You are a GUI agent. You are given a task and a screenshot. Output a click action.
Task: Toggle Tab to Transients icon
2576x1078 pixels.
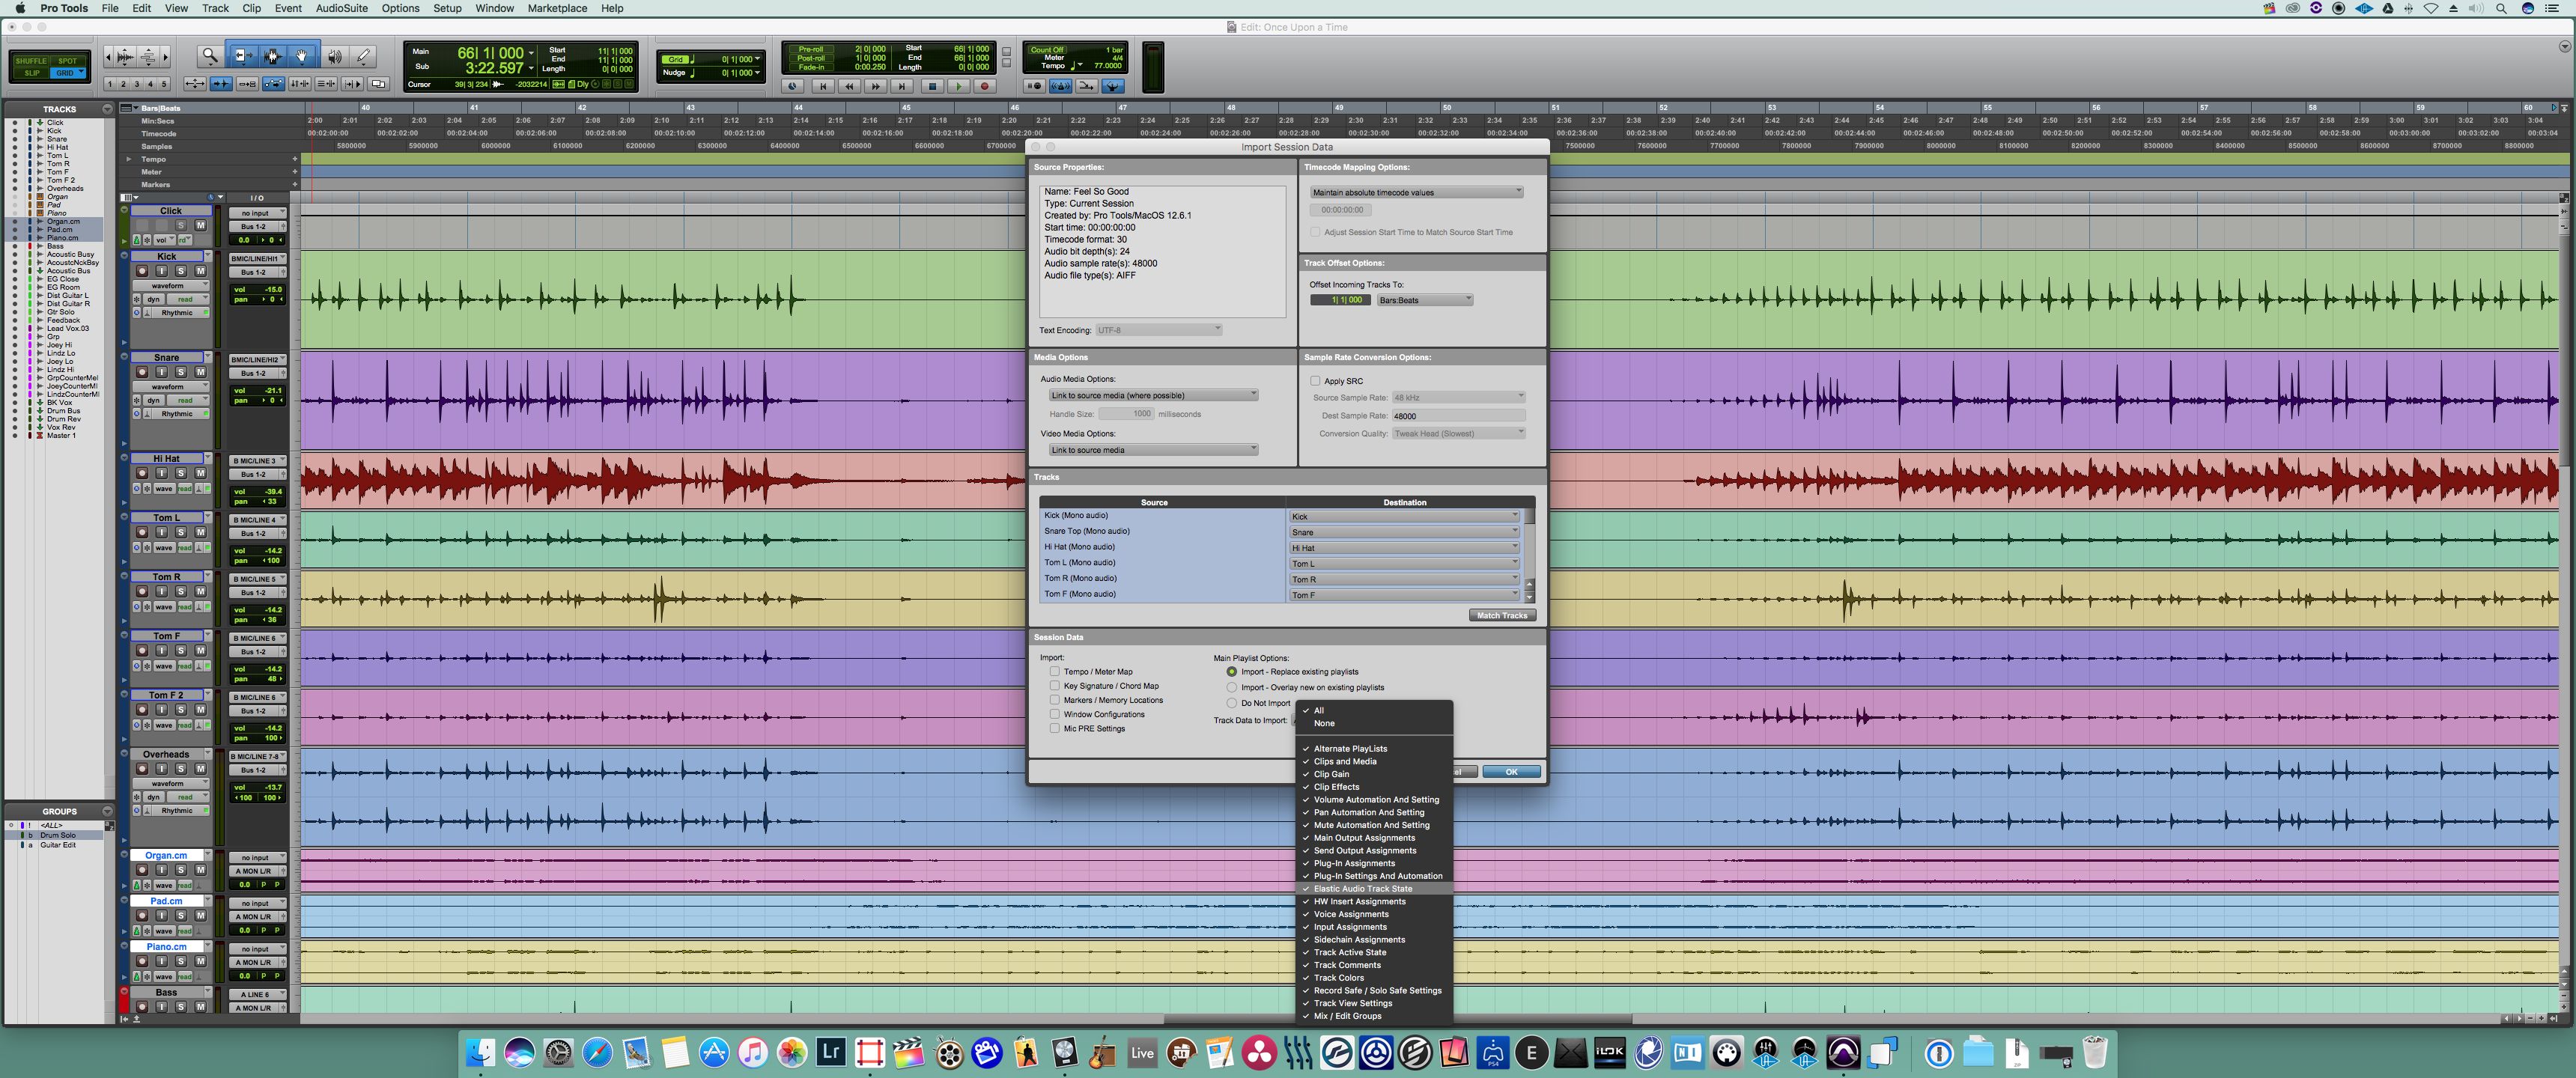click(x=221, y=84)
